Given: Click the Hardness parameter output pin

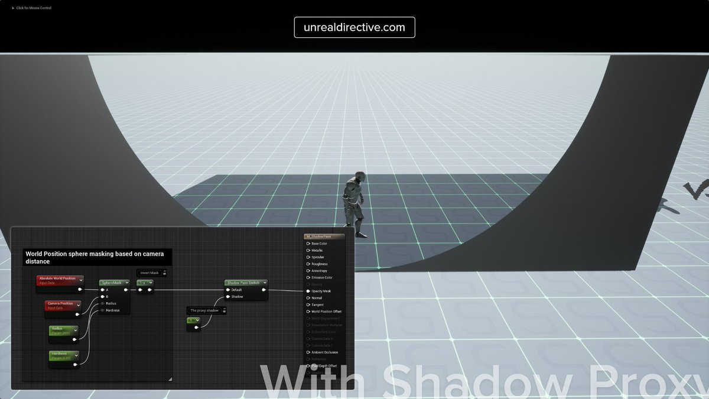Looking at the screenshot, I should click(75, 365).
